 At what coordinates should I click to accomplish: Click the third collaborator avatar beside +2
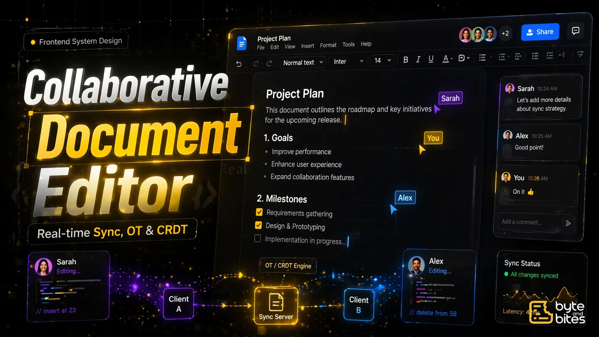(490, 34)
